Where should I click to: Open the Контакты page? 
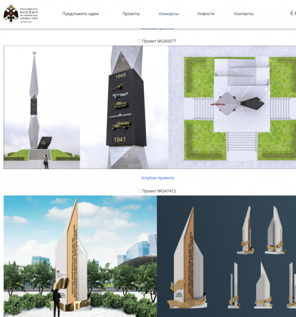[x=243, y=14]
